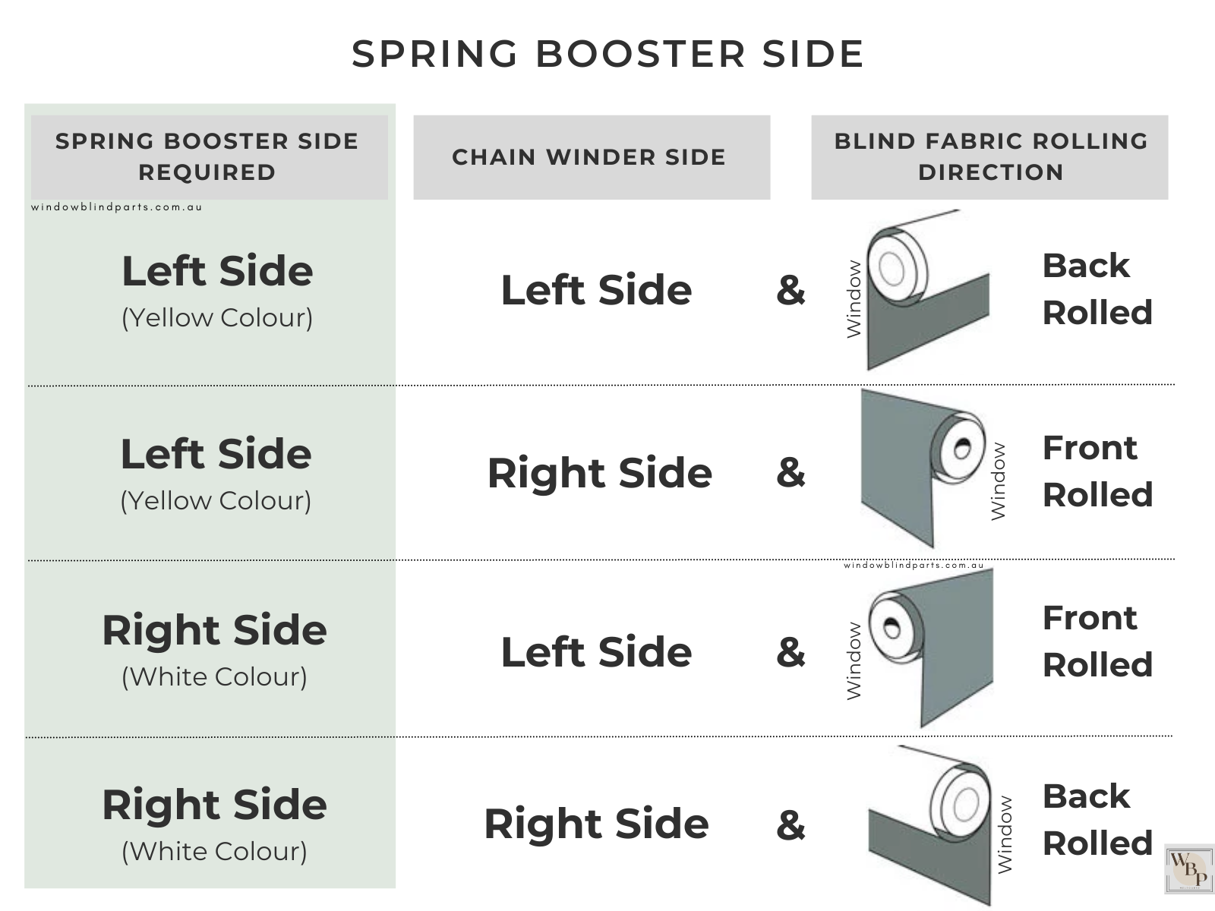1215x911 pixels.
Task: Open the windowblindparts.com.au watermark above the third diagram
Action: click(x=913, y=565)
